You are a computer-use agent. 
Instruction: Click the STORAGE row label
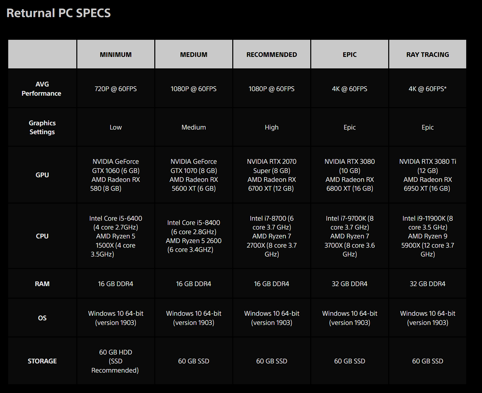42,361
